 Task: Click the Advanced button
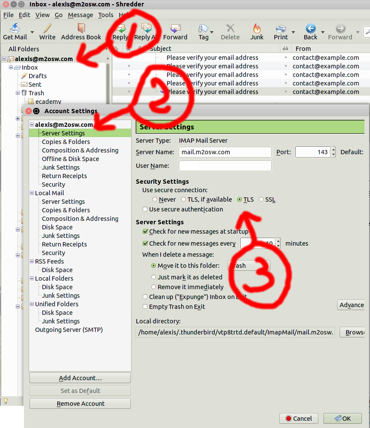[351, 305]
